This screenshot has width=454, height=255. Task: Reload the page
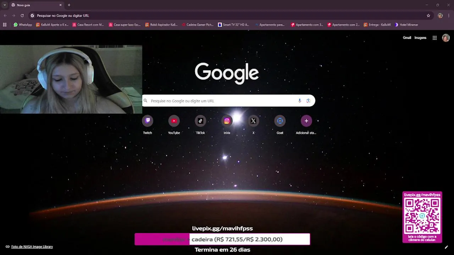click(x=22, y=16)
